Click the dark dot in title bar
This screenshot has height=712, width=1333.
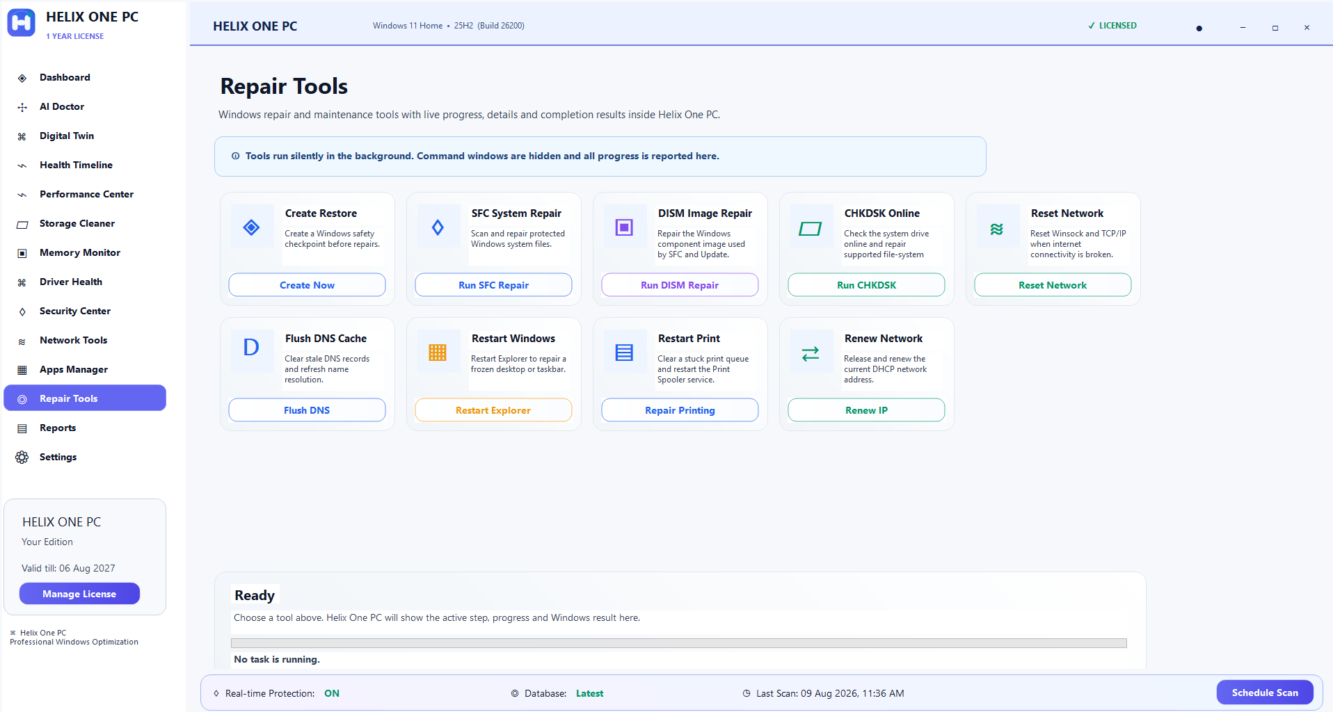(x=1199, y=29)
